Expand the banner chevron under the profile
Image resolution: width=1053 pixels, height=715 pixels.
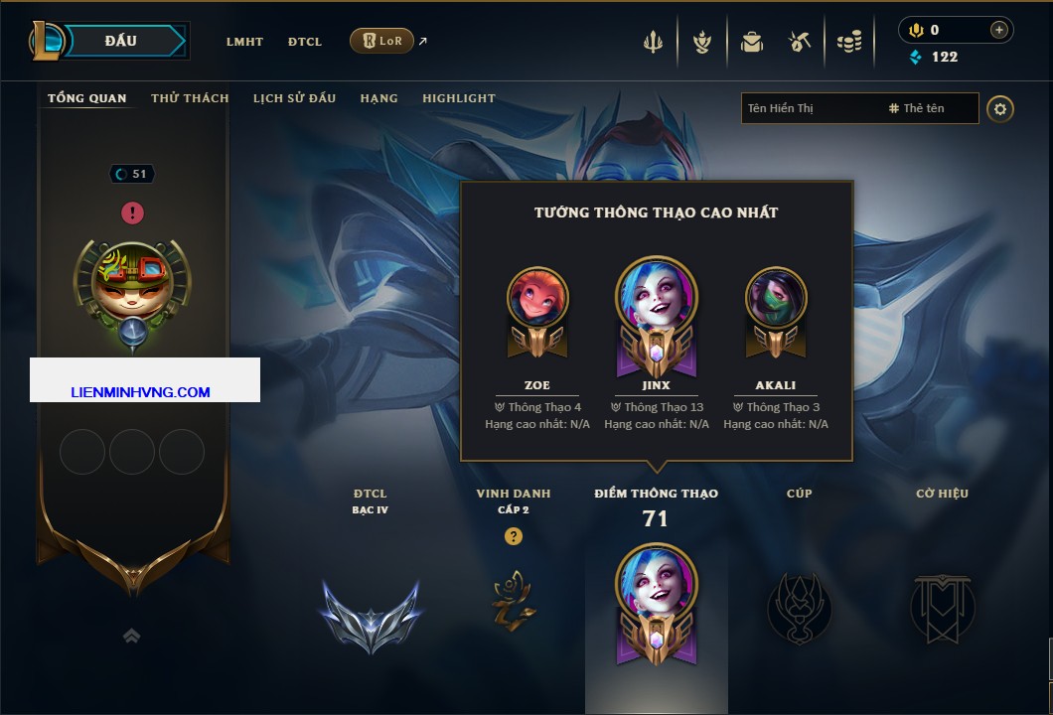click(131, 636)
